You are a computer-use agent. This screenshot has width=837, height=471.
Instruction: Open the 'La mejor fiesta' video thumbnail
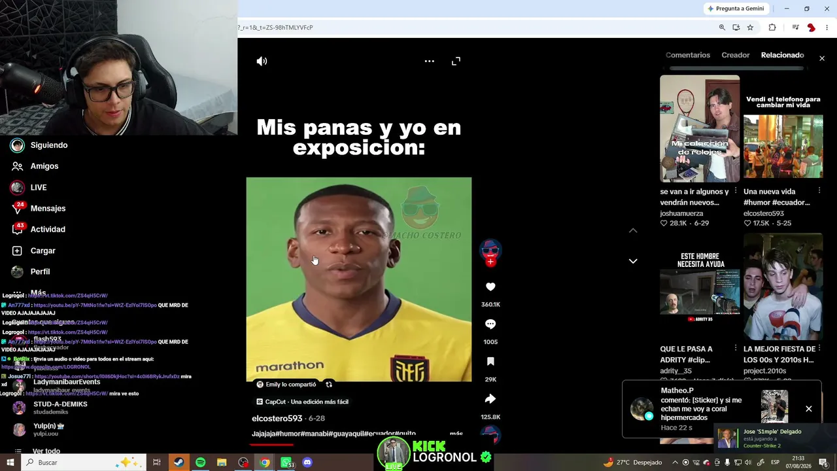783,286
